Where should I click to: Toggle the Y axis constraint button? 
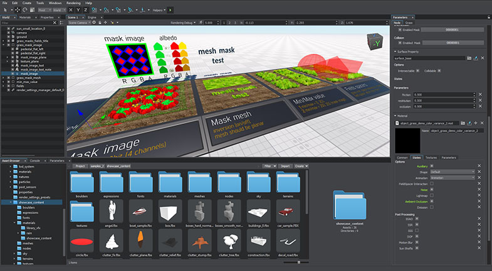pyautogui.click(x=78, y=10)
